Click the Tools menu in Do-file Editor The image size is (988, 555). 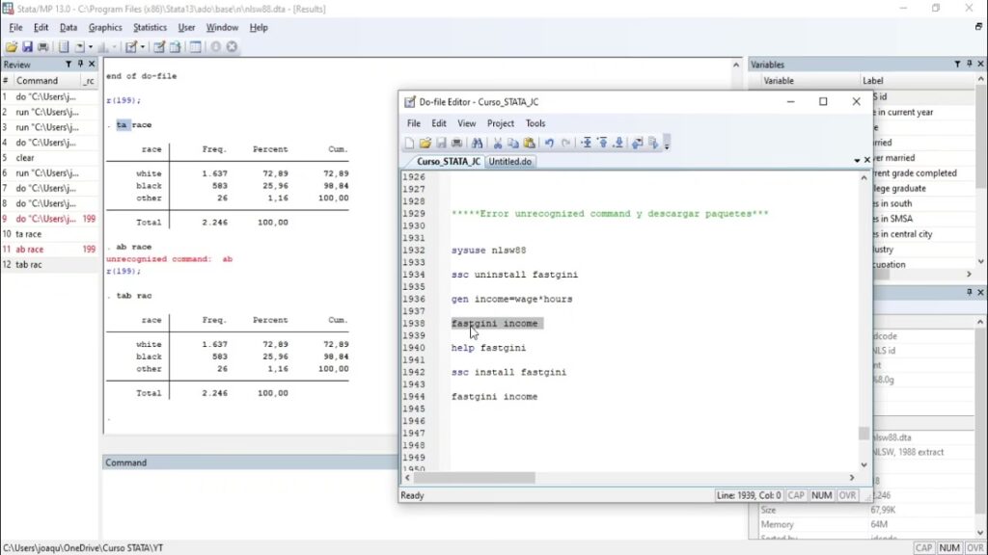tap(535, 123)
